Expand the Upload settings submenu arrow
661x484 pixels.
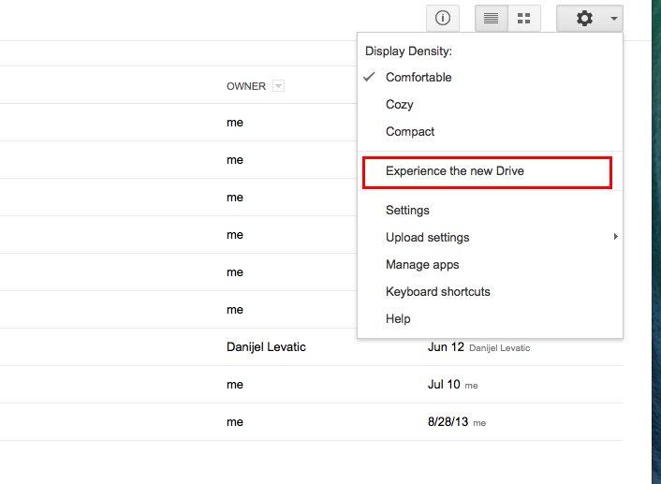click(x=615, y=237)
